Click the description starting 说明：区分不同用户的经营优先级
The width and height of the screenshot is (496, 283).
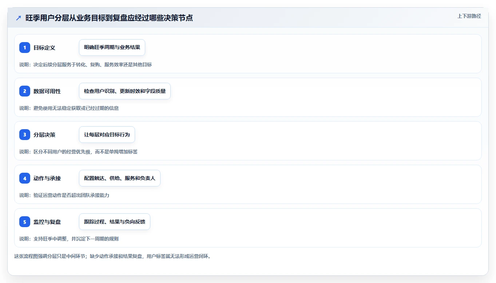tap(79, 152)
